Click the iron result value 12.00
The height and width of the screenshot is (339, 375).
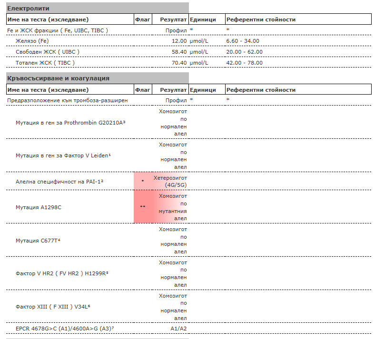[179, 41]
